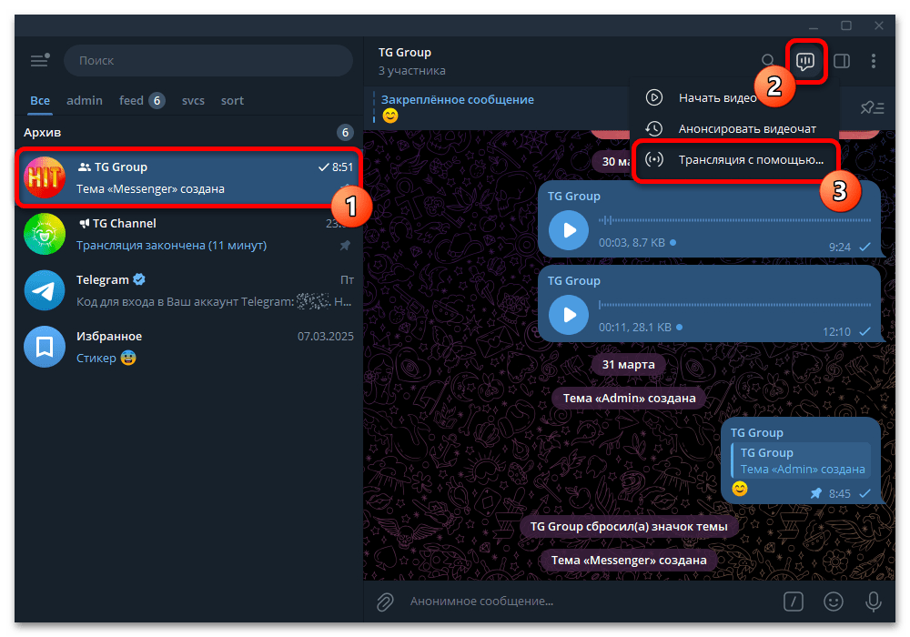Click 'Тема «Admin» создана' service message
The width and height of the screenshot is (910, 637).
tap(629, 398)
